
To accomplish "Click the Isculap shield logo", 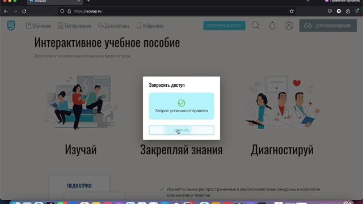I will [x=11, y=25].
